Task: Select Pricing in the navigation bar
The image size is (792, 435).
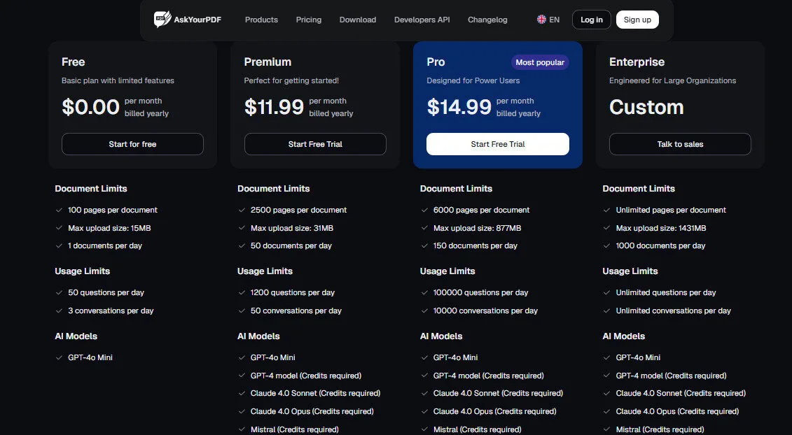Action: pos(308,20)
